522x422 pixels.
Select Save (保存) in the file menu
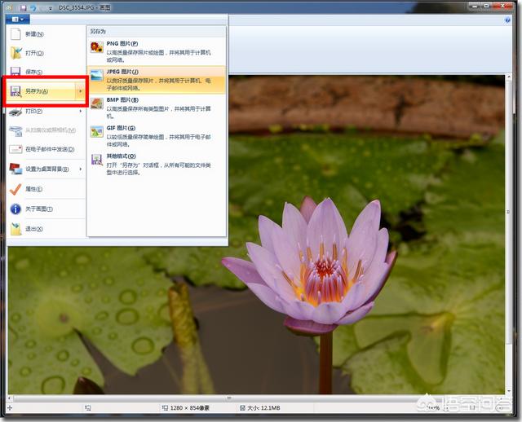tap(33, 72)
